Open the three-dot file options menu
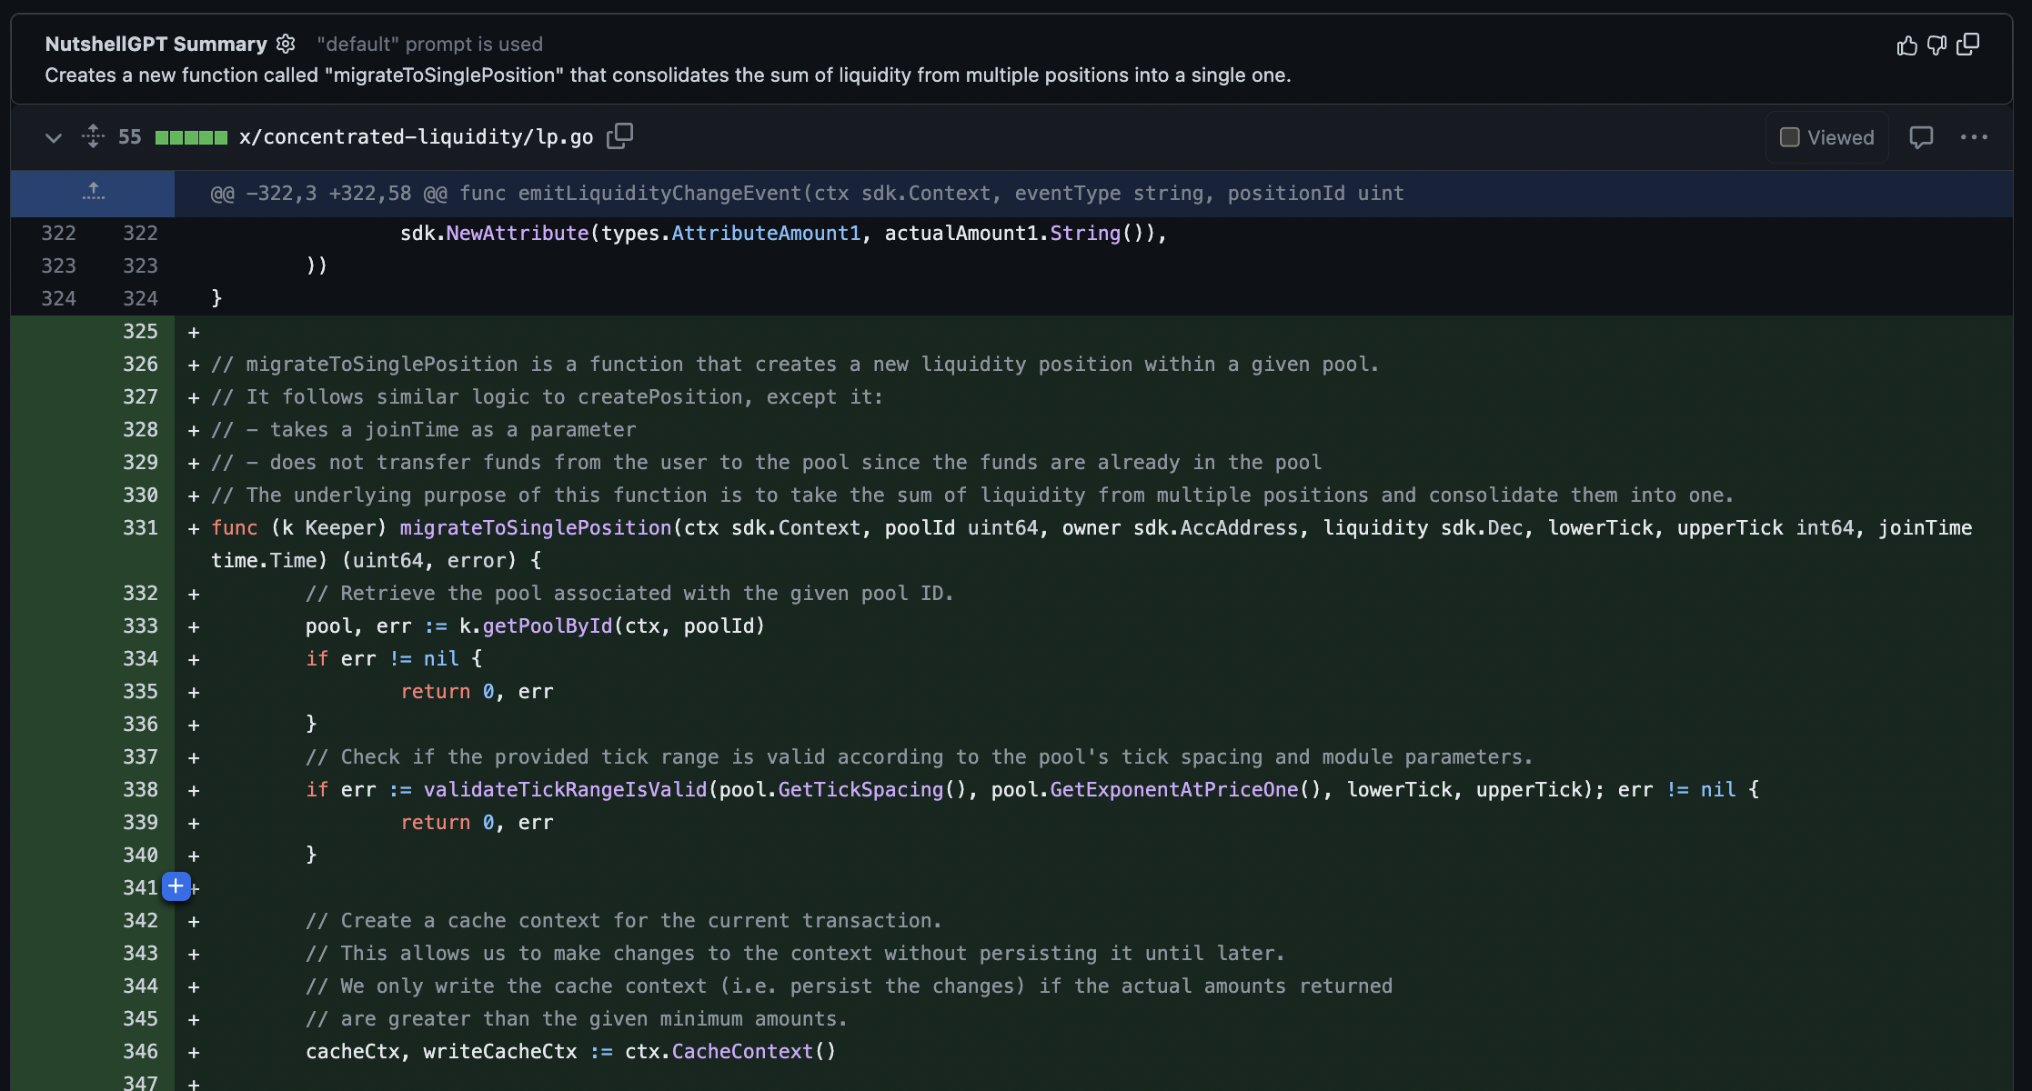This screenshot has height=1091, width=2032. click(x=1973, y=137)
